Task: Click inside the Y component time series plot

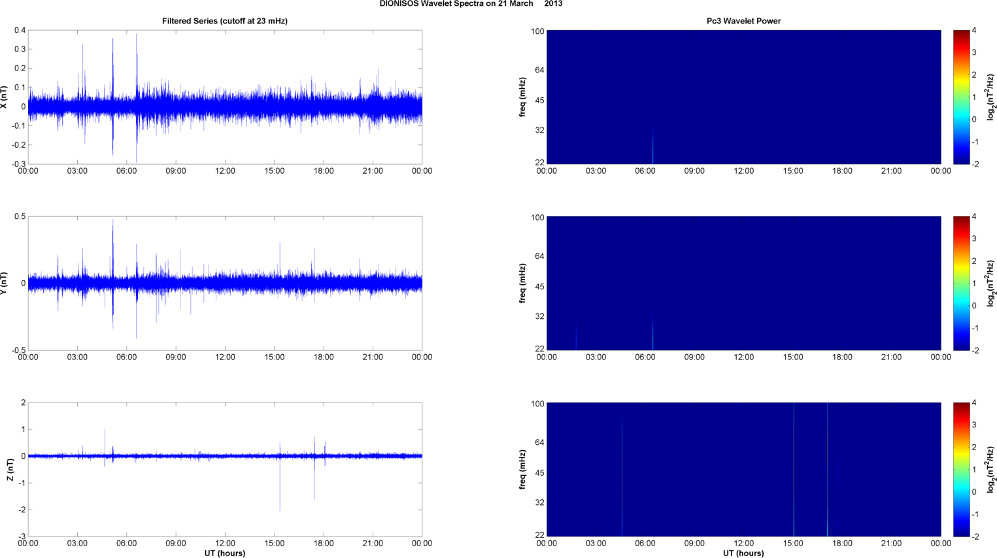Action: point(225,283)
